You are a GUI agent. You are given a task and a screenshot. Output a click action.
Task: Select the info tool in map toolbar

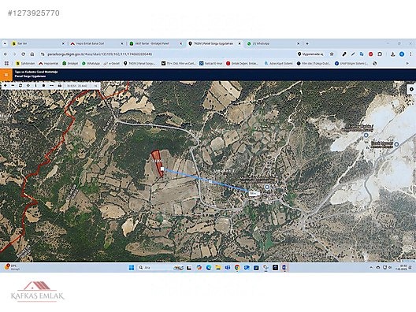click(x=35, y=85)
